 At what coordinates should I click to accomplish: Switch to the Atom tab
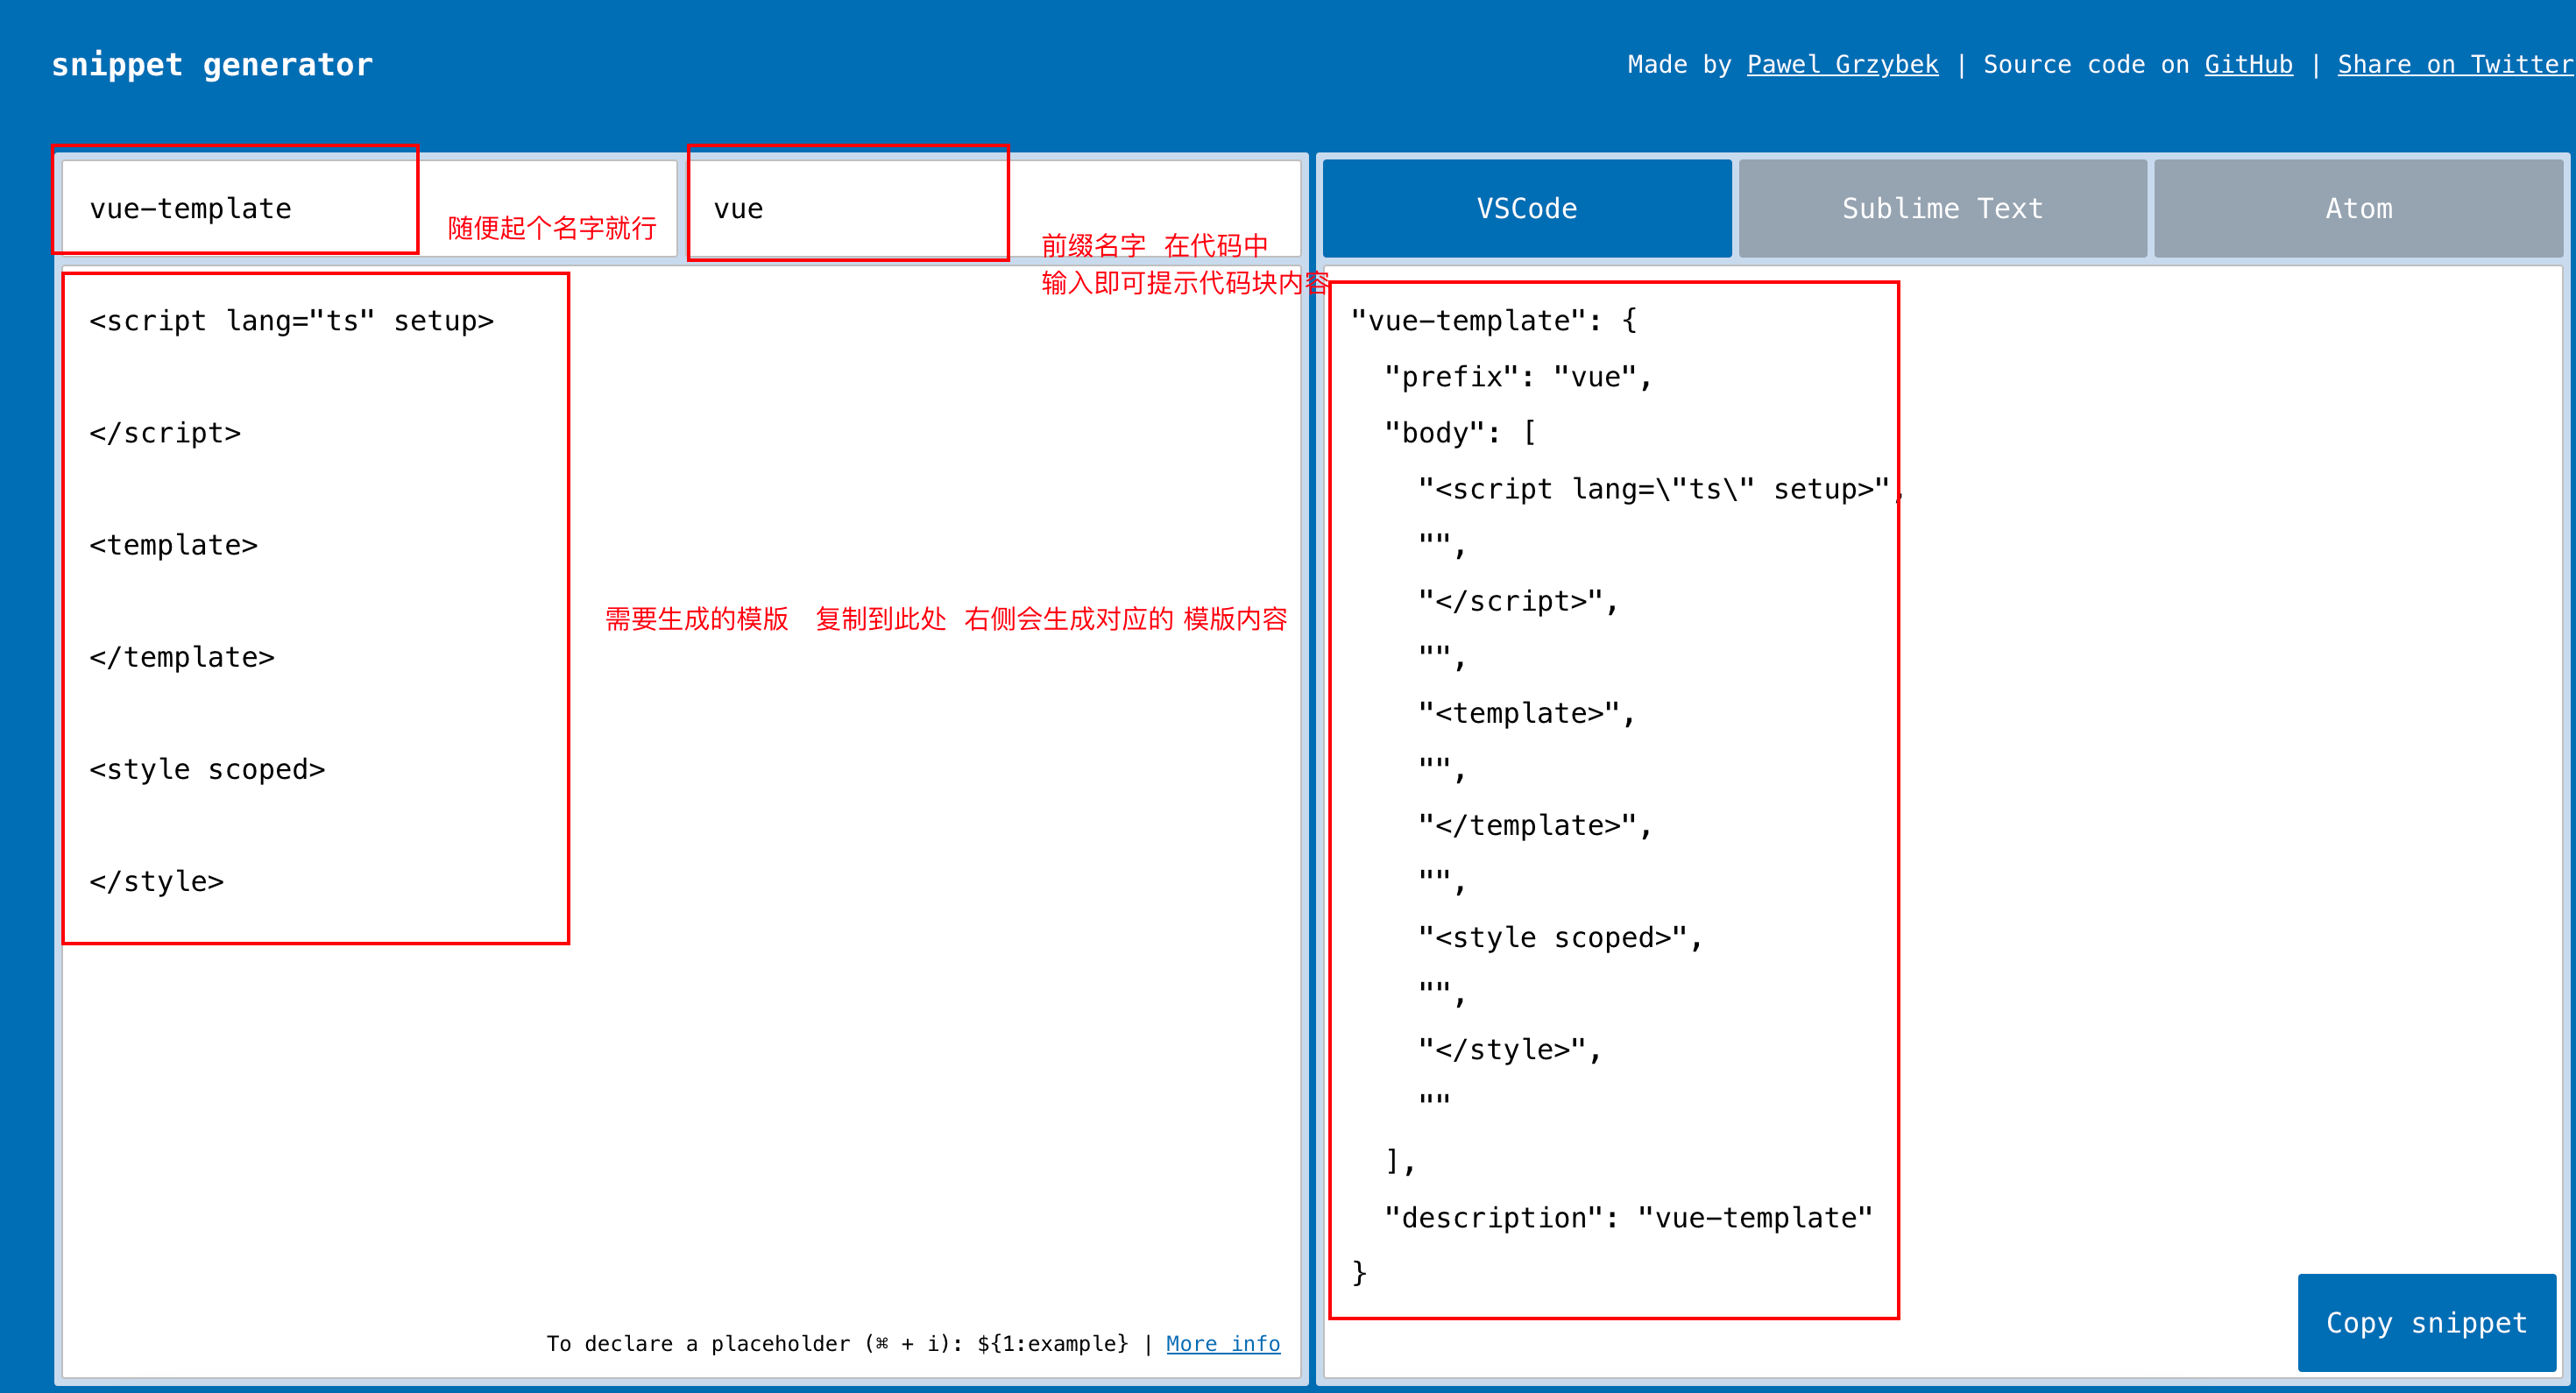2358,208
